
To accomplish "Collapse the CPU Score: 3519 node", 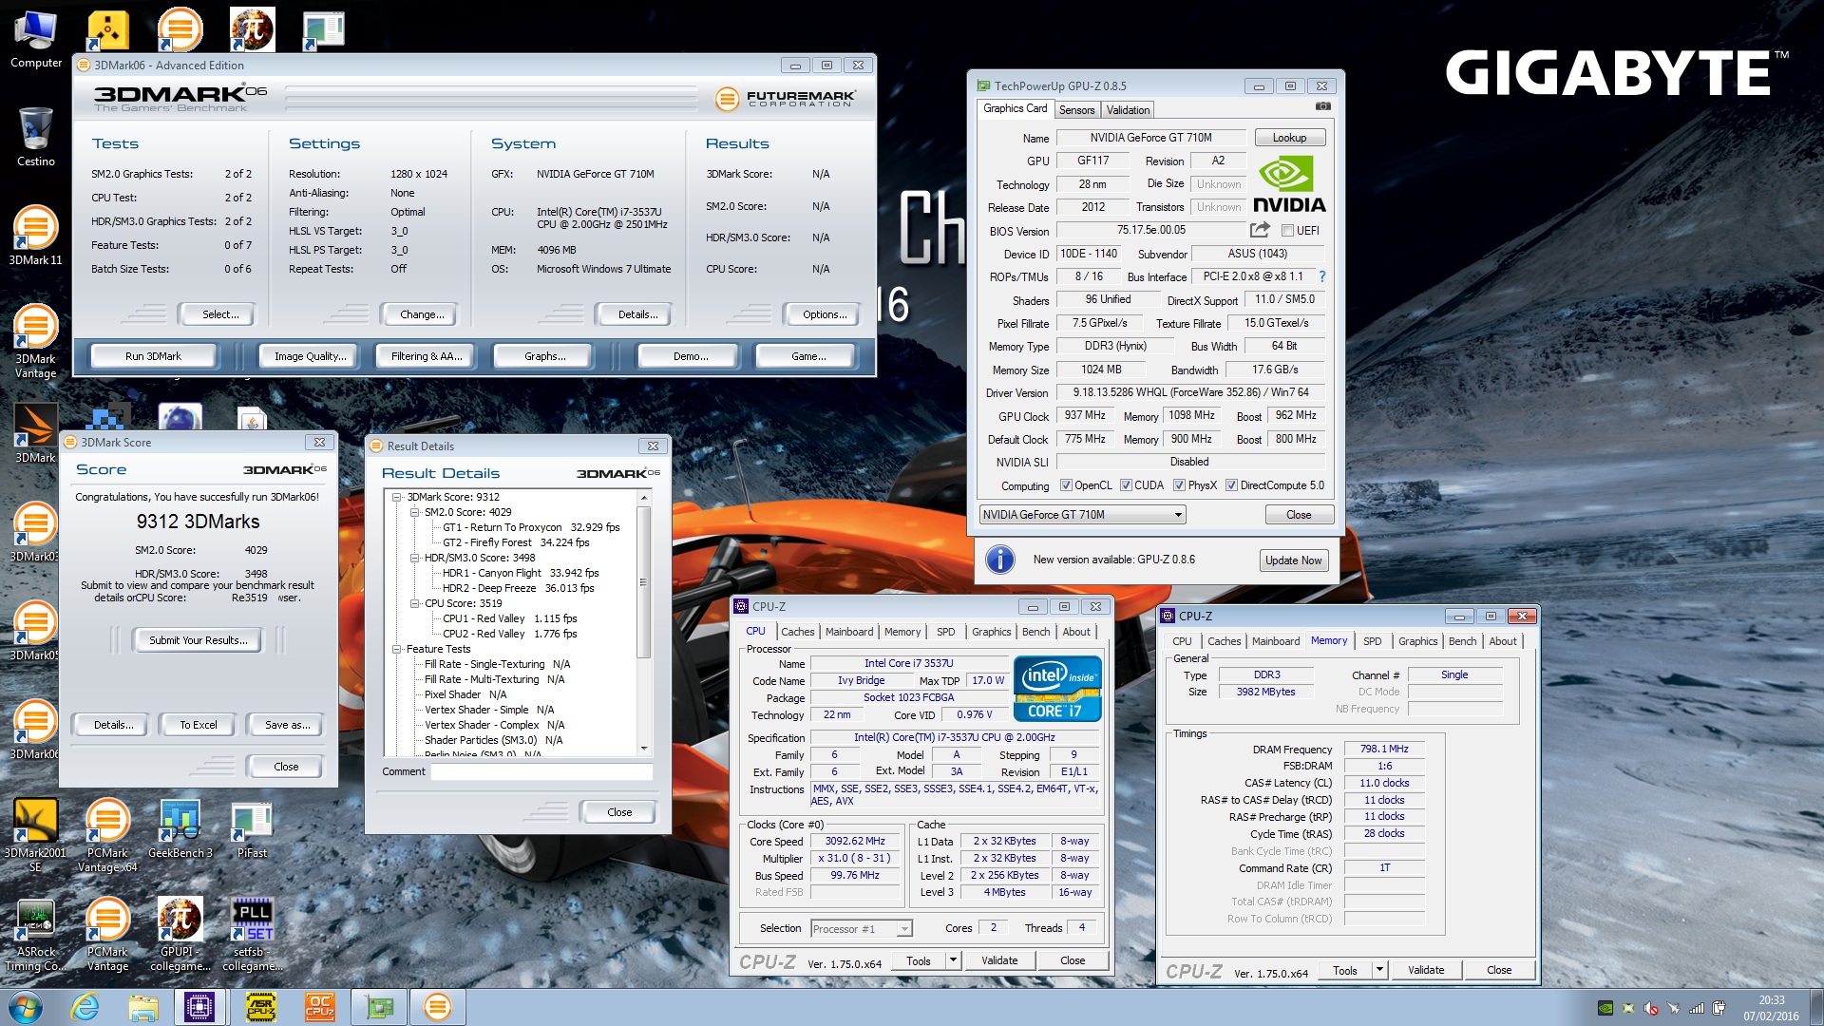I will pos(415,603).
